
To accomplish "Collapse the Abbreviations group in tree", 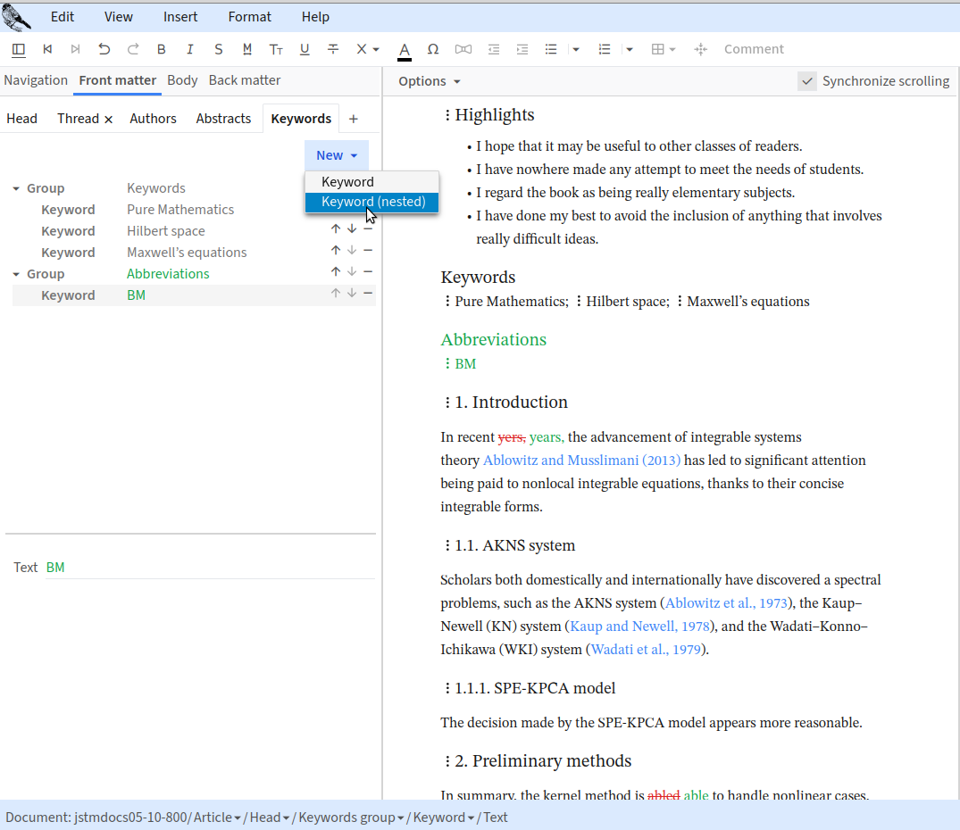I will click(x=17, y=274).
